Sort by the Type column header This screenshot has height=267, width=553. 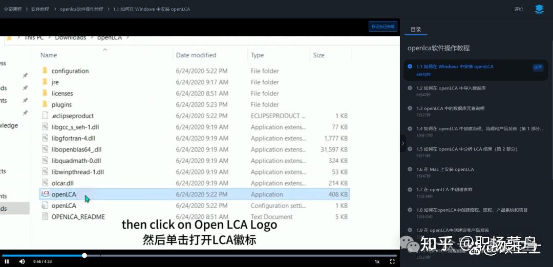[258, 55]
